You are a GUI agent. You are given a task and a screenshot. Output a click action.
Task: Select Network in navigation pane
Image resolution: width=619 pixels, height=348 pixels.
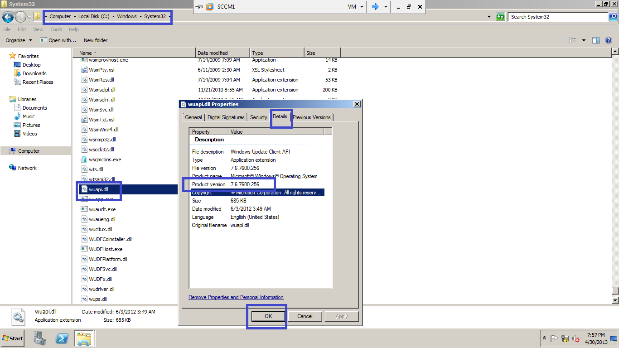(x=27, y=168)
